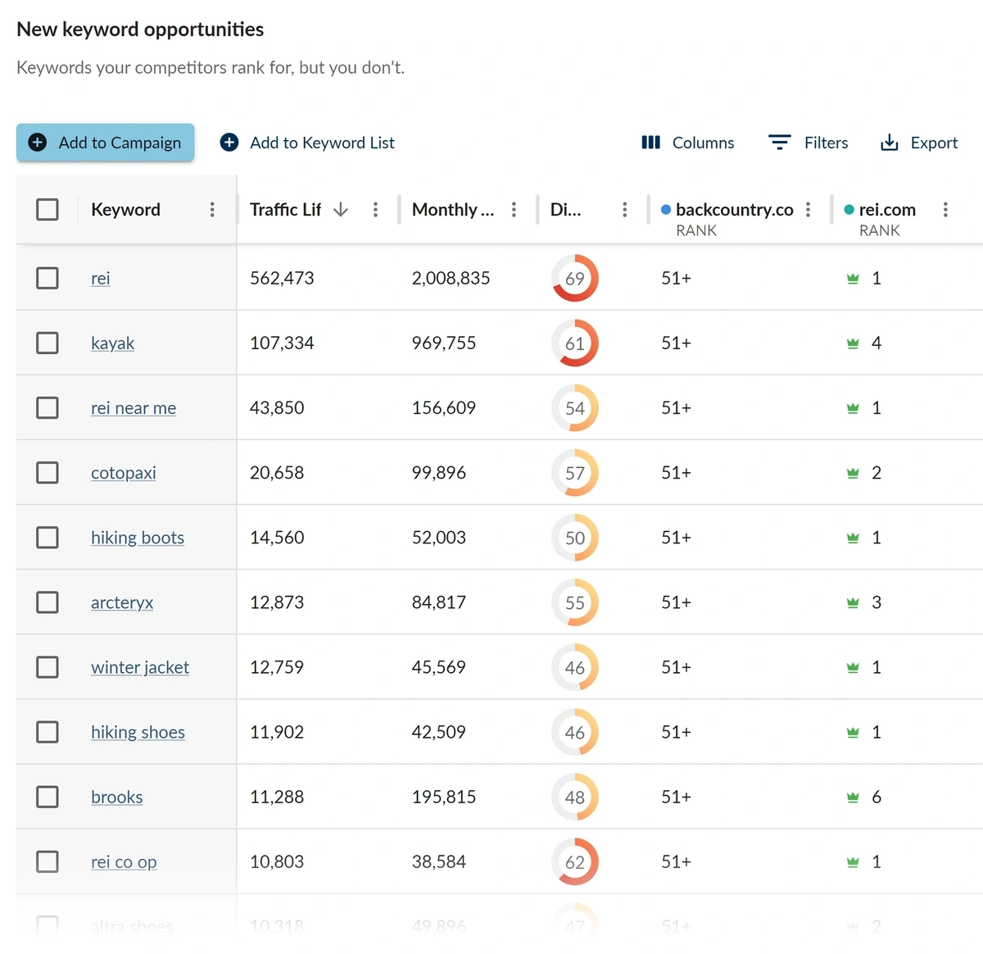Click the plus icon in Add to Campaign
This screenshot has width=983, height=954.
coord(38,143)
